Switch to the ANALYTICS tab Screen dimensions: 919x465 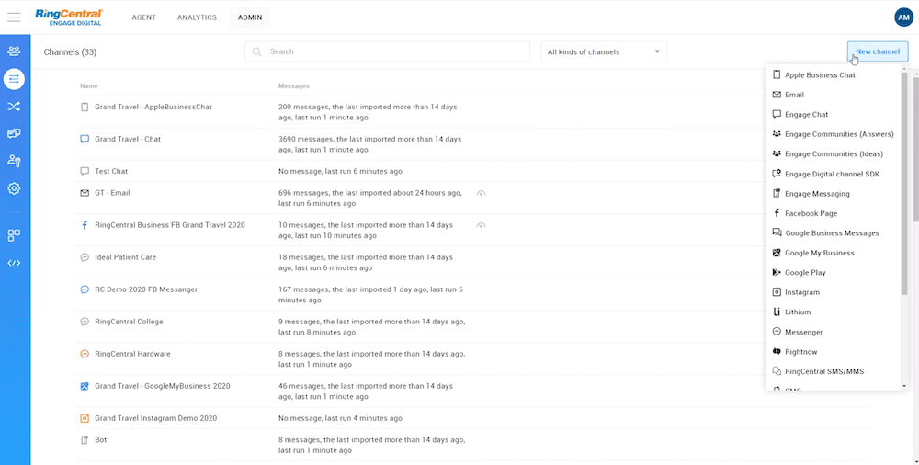(x=198, y=17)
